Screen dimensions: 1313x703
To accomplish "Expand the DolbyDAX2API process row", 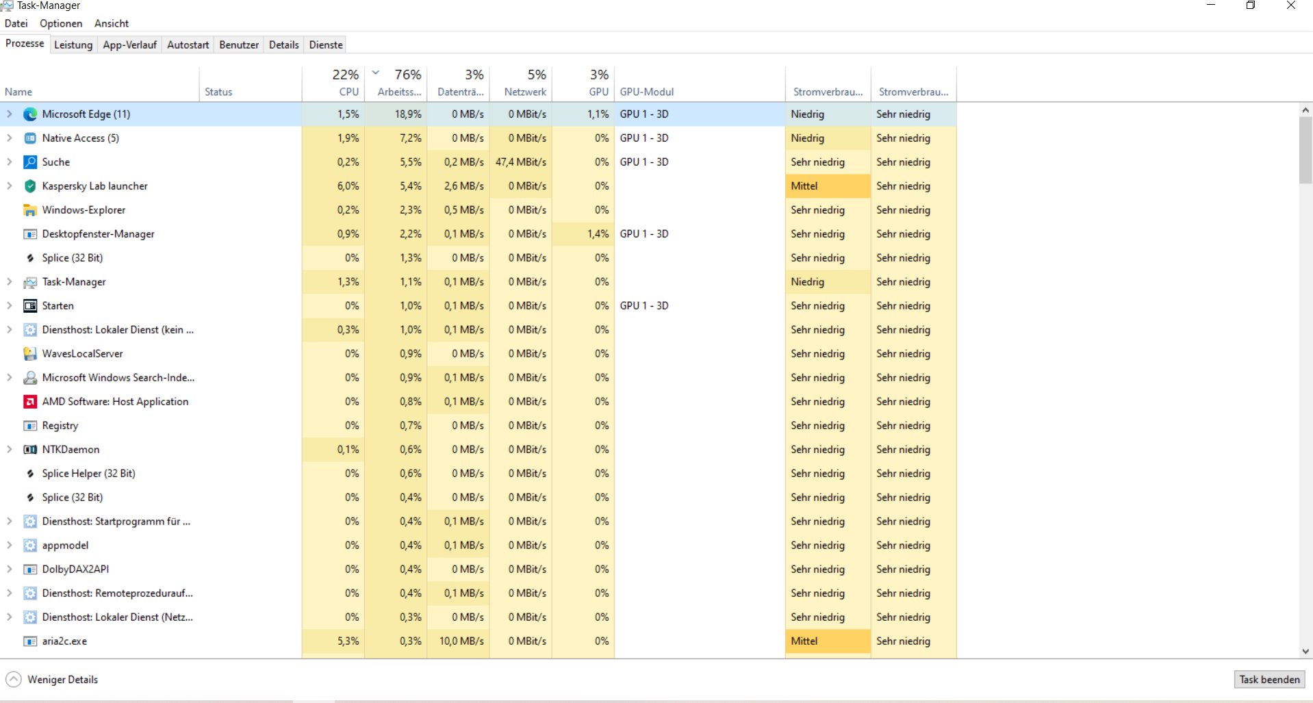I will click(10, 570).
